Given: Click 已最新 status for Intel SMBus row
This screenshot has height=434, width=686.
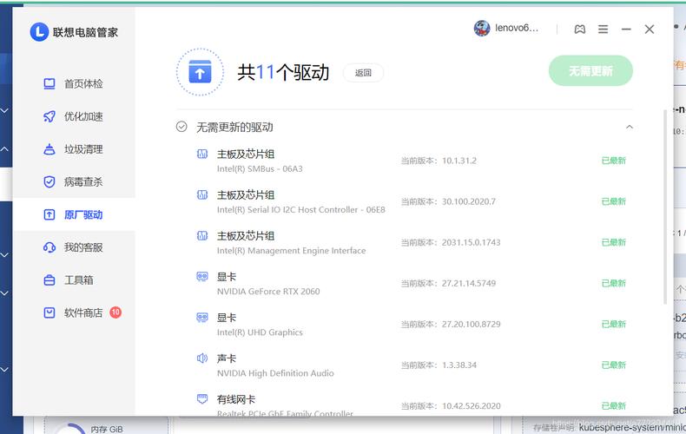Looking at the screenshot, I should pyautogui.click(x=614, y=161).
